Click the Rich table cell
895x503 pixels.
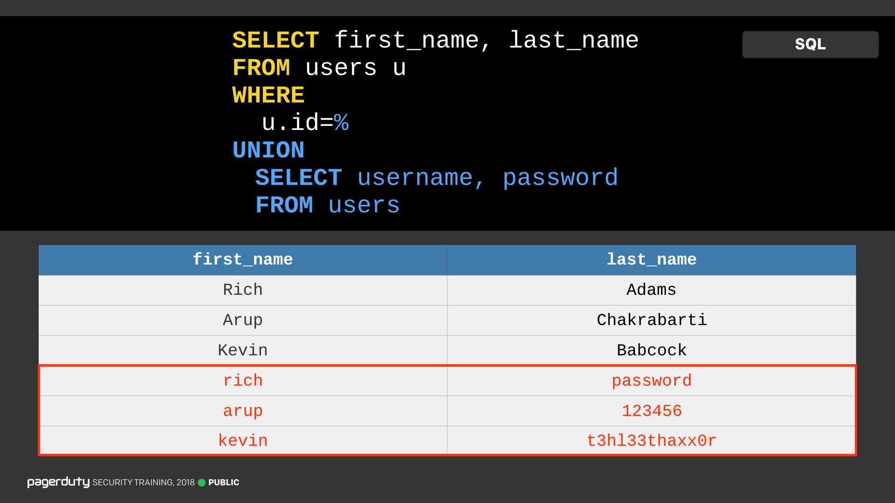[243, 290]
